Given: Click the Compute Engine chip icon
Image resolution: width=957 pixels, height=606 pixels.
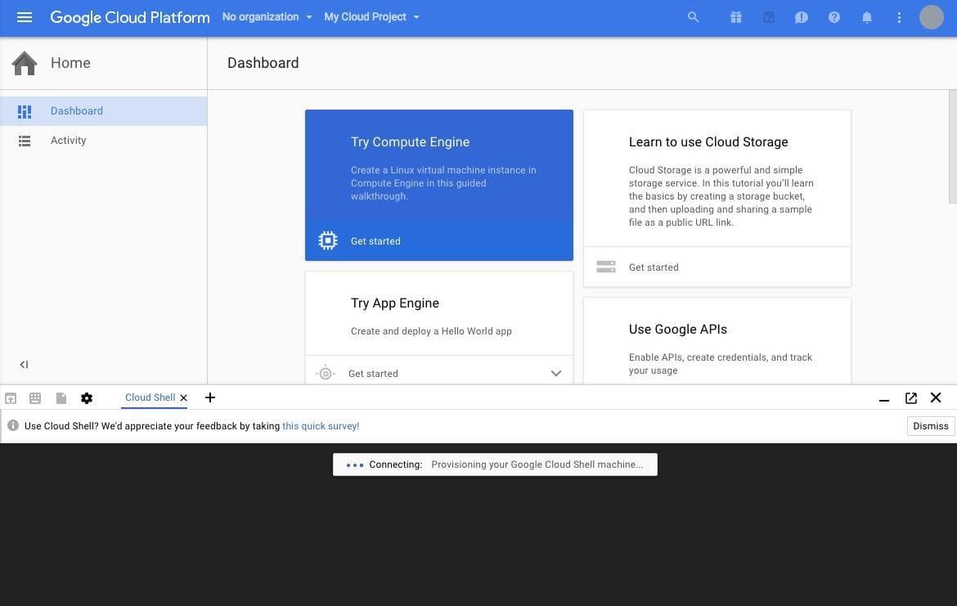Looking at the screenshot, I should (328, 240).
